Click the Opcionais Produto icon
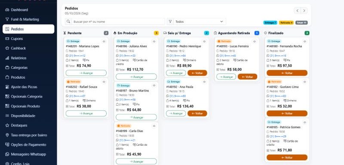 [7, 106]
